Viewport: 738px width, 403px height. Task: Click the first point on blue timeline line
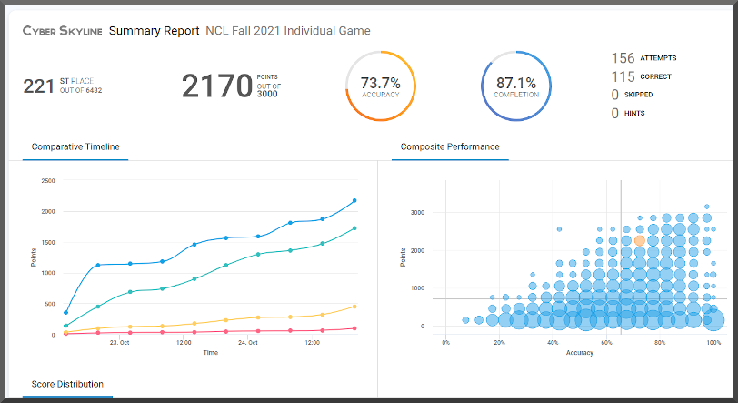(x=65, y=312)
